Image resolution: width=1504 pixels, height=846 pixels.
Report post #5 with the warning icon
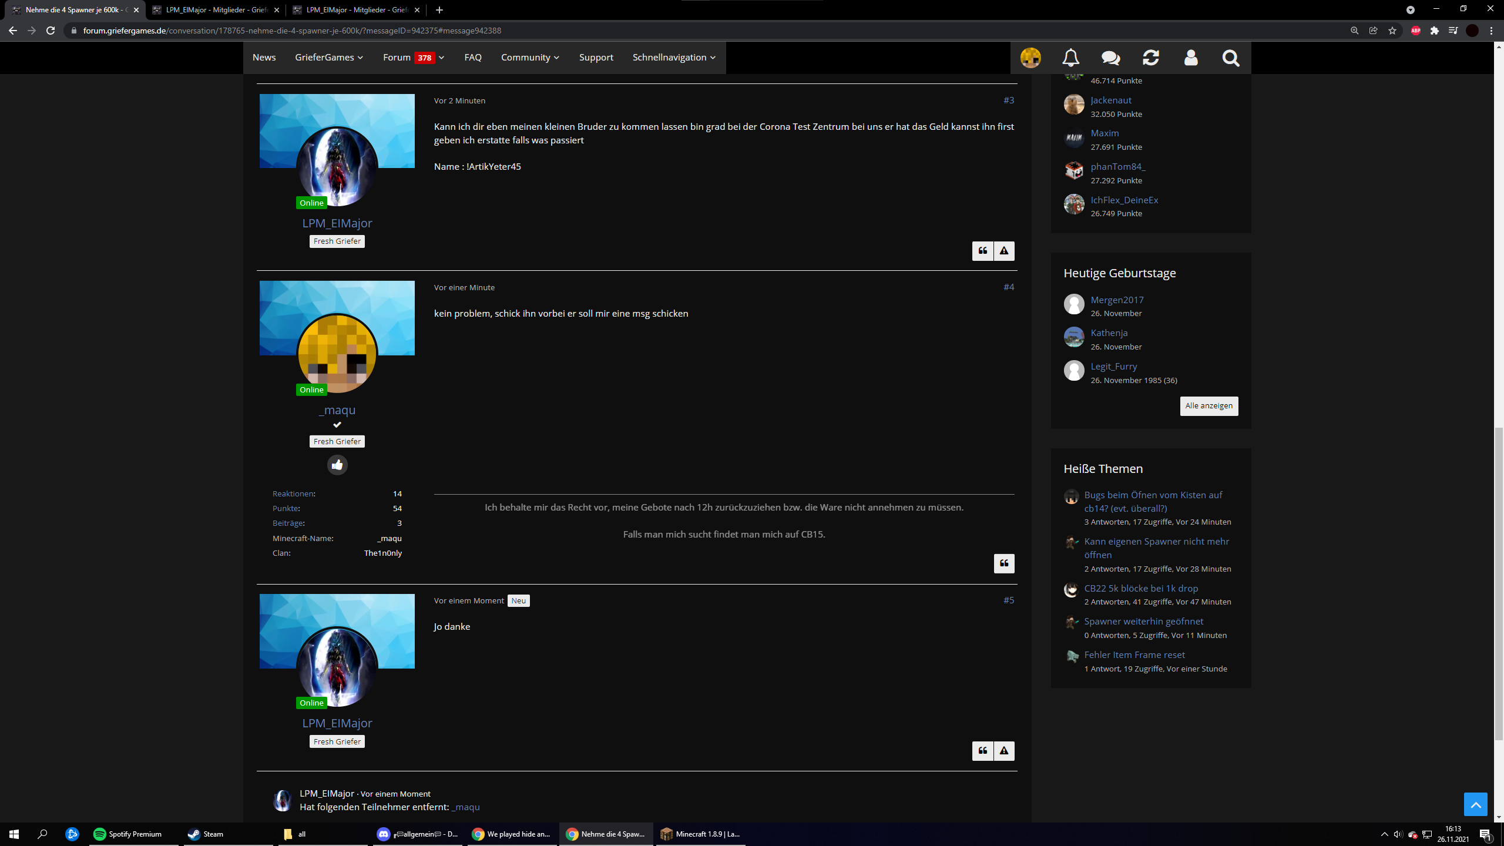(1004, 751)
